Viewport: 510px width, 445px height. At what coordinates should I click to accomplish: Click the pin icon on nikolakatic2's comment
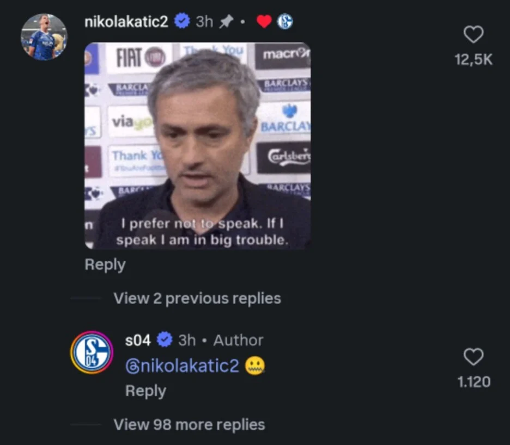coord(226,21)
